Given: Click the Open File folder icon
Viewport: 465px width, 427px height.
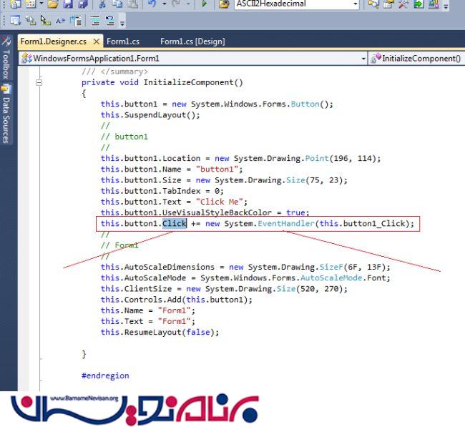Looking at the screenshot, I should 53,4.
